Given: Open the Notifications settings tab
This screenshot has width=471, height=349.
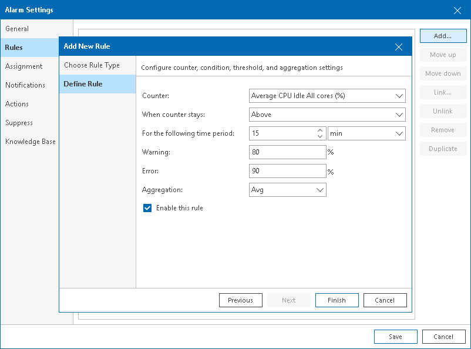Looking at the screenshot, I should (x=25, y=85).
